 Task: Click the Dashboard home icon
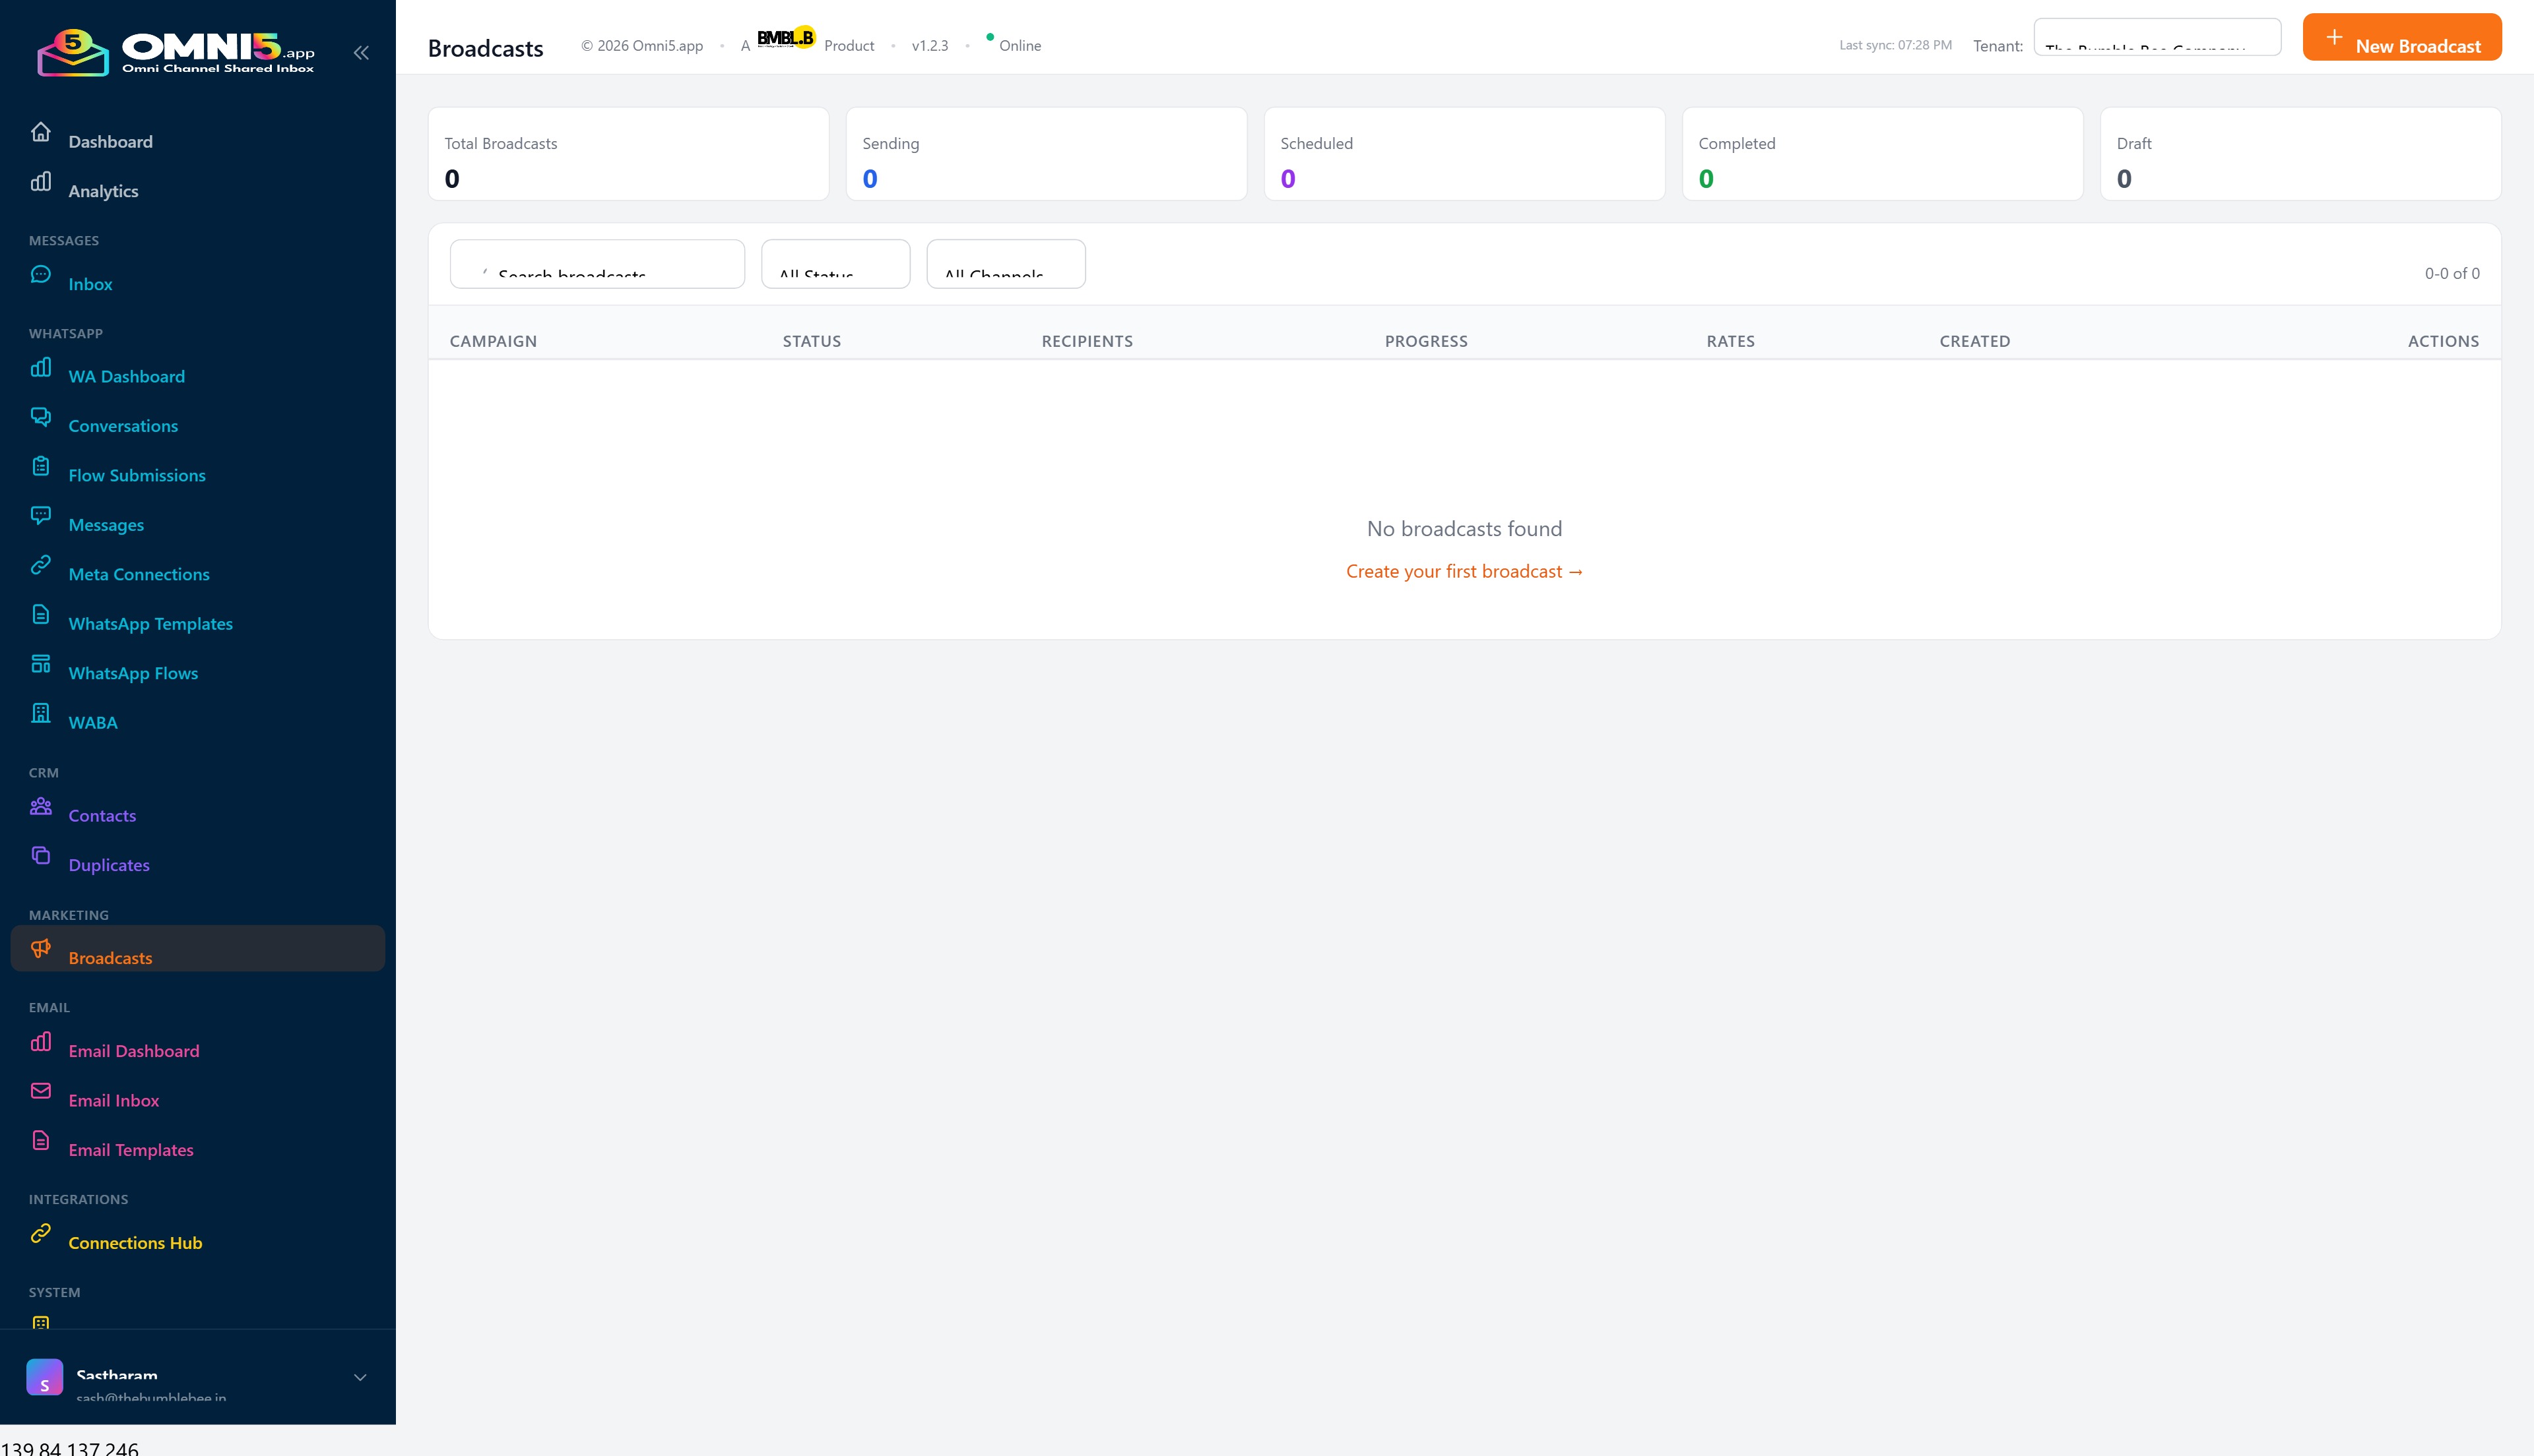41,132
